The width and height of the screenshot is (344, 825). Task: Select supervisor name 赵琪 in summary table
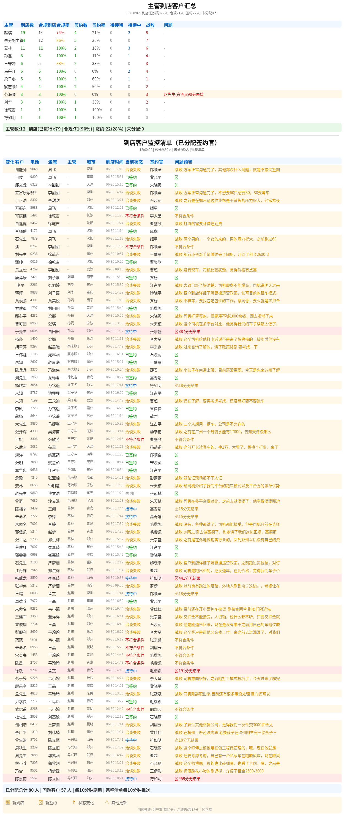coord(8,33)
